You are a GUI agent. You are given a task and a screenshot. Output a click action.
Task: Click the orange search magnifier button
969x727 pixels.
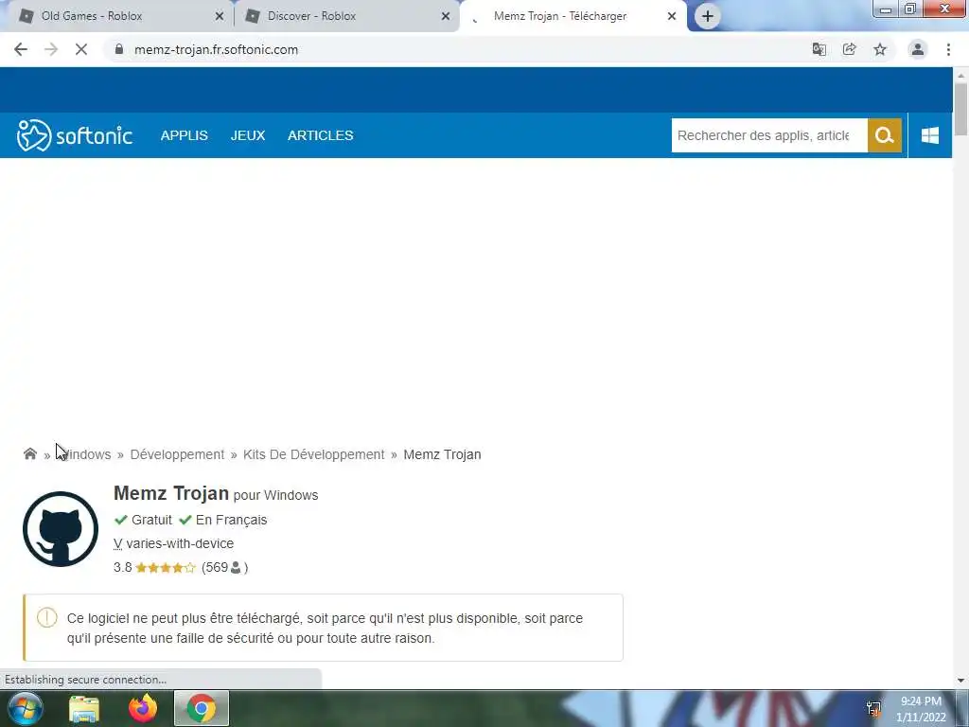pos(885,135)
